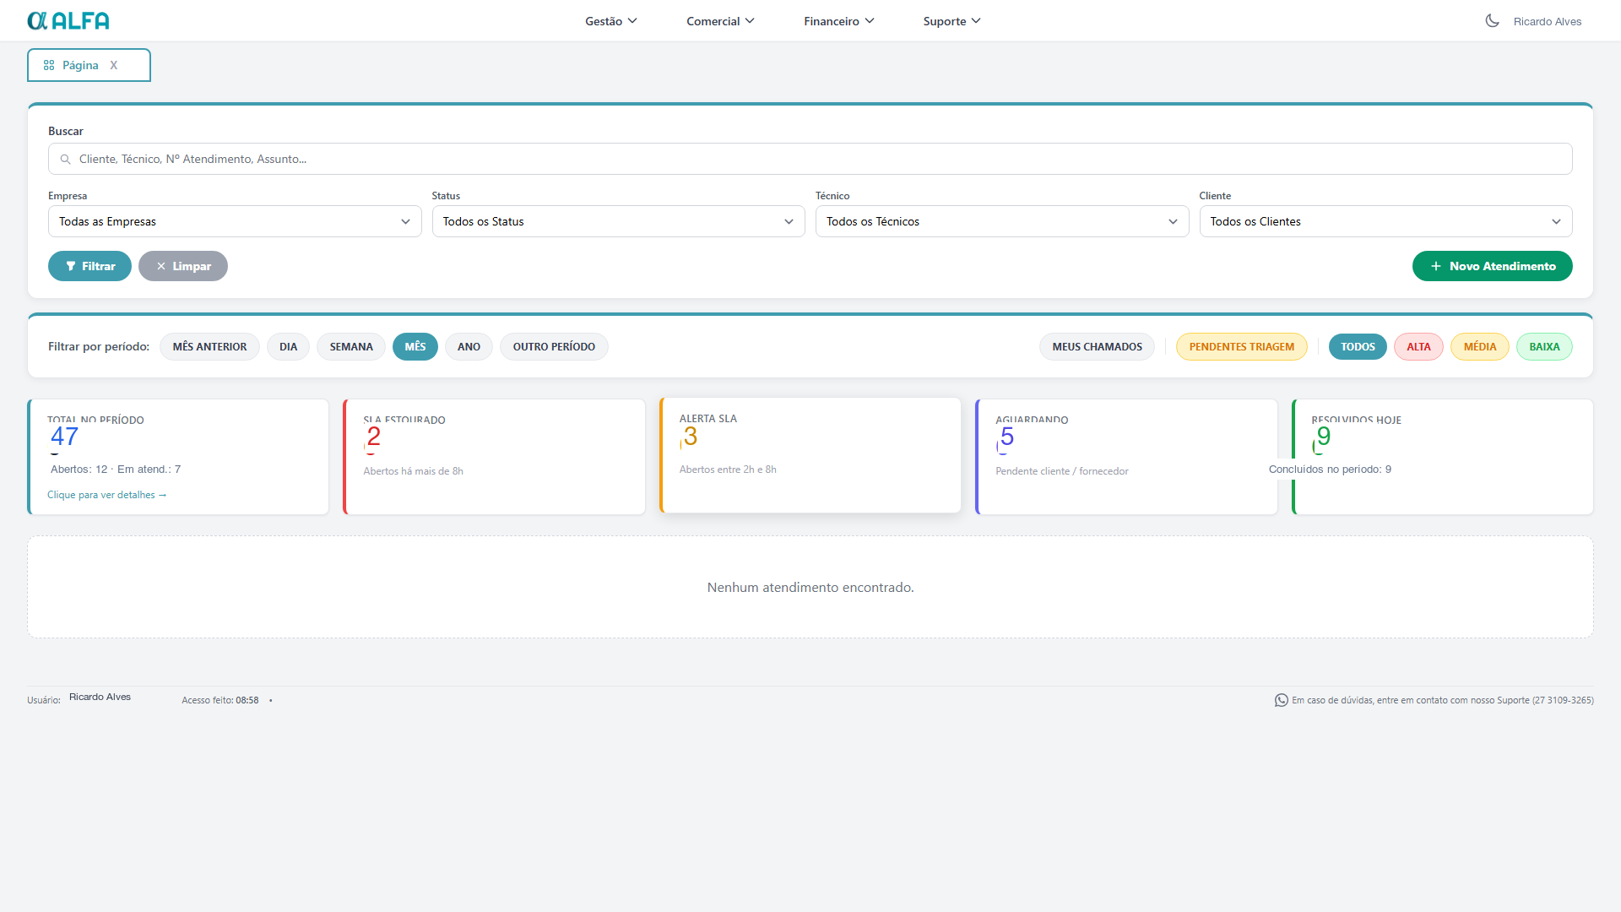
Task: Open the Total no Período card
Action: coord(178,457)
